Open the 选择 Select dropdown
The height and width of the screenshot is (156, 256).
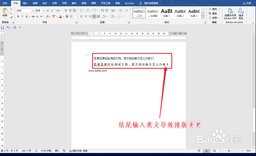[214, 18]
